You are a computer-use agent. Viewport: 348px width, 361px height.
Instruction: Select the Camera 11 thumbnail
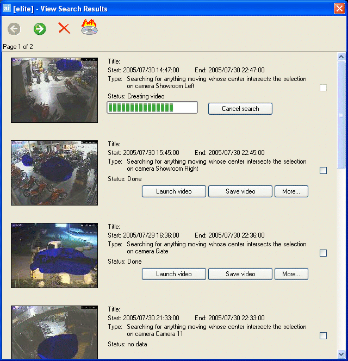click(x=54, y=332)
